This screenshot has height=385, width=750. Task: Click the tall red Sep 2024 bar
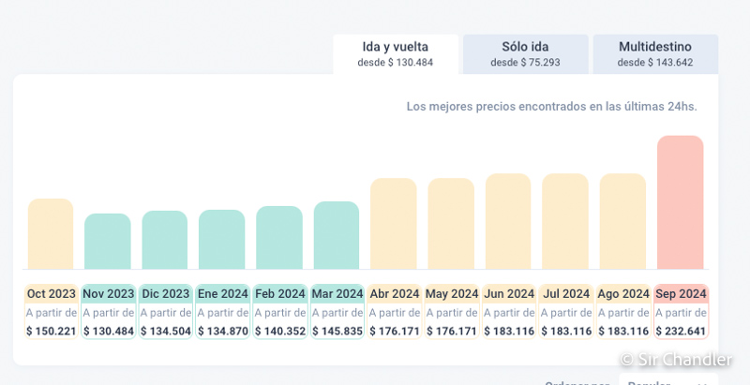click(x=680, y=202)
